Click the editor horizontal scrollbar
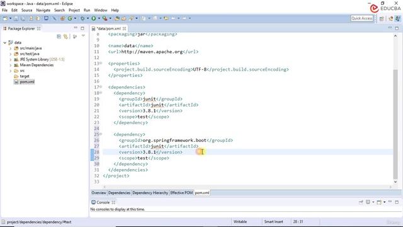 (x=247, y=187)
